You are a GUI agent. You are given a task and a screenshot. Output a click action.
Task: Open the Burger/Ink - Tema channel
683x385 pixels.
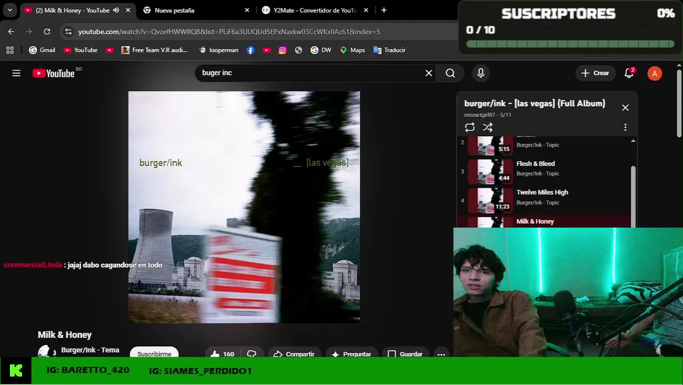(x=90, y=350)
